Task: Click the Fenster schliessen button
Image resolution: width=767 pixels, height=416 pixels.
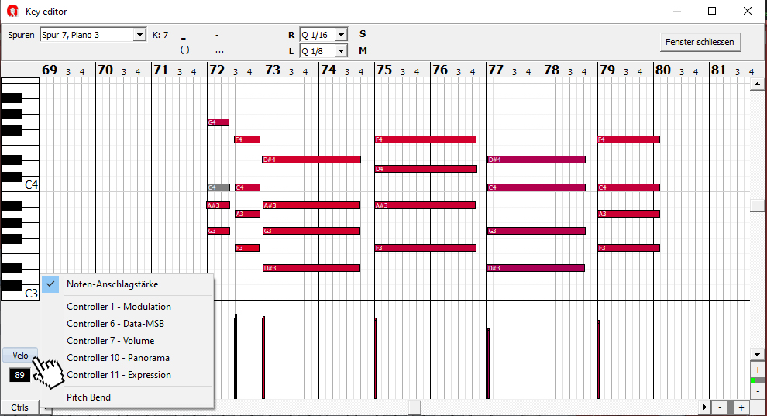Action: coord(700,41)
